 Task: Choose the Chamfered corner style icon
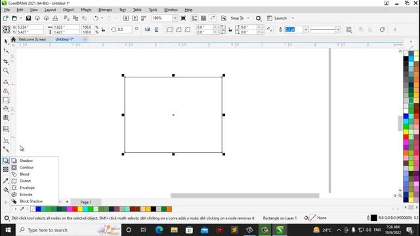click(x=188, y=29)
